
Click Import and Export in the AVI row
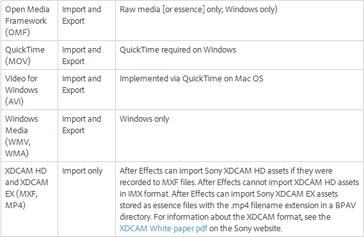[81, 84]
